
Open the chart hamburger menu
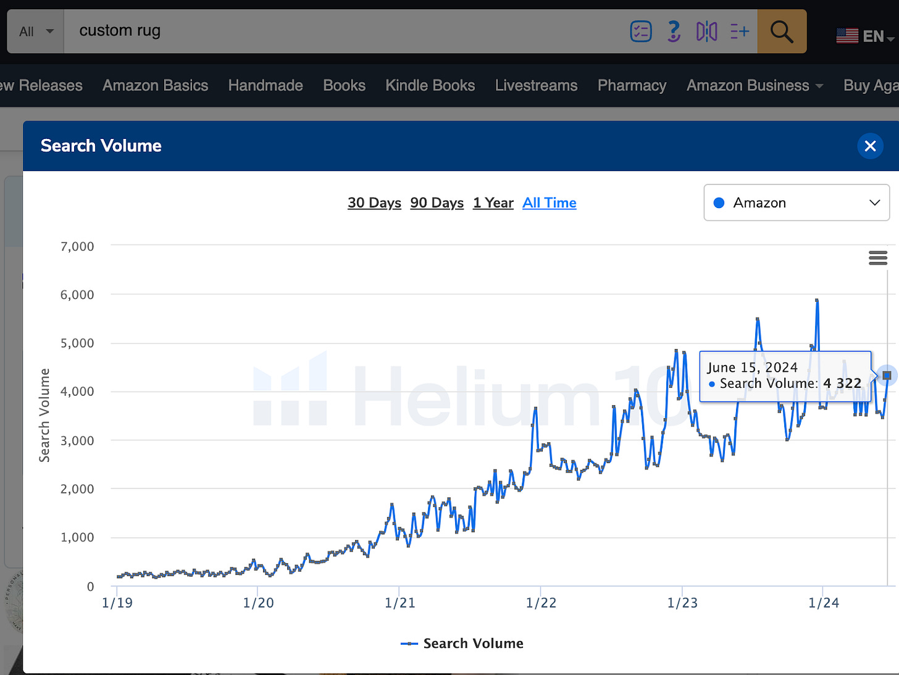[877, 258]
